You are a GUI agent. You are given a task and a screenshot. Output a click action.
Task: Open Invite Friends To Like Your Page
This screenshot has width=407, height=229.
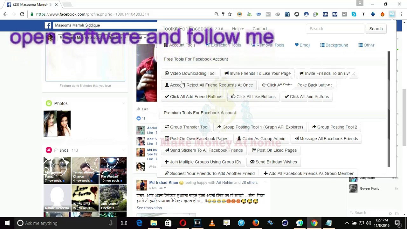(258, 73)
